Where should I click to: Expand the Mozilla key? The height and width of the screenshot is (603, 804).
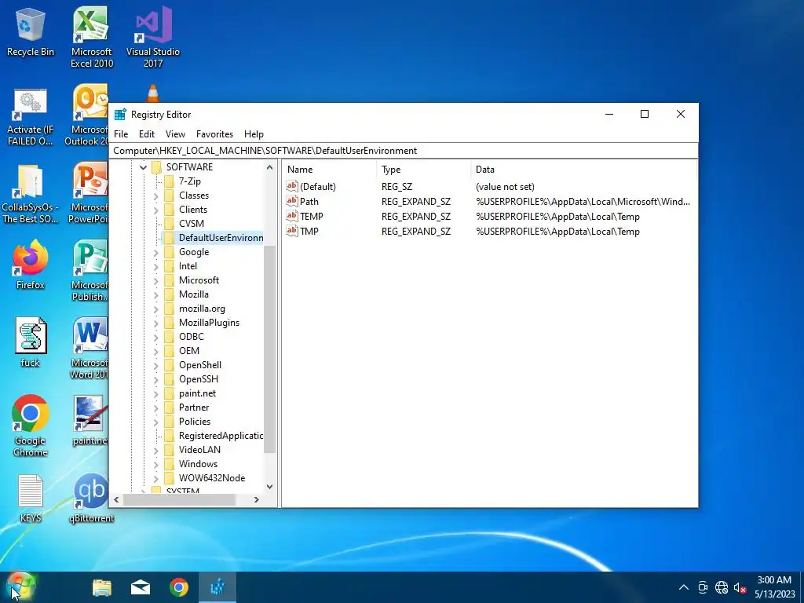point(156,294)
